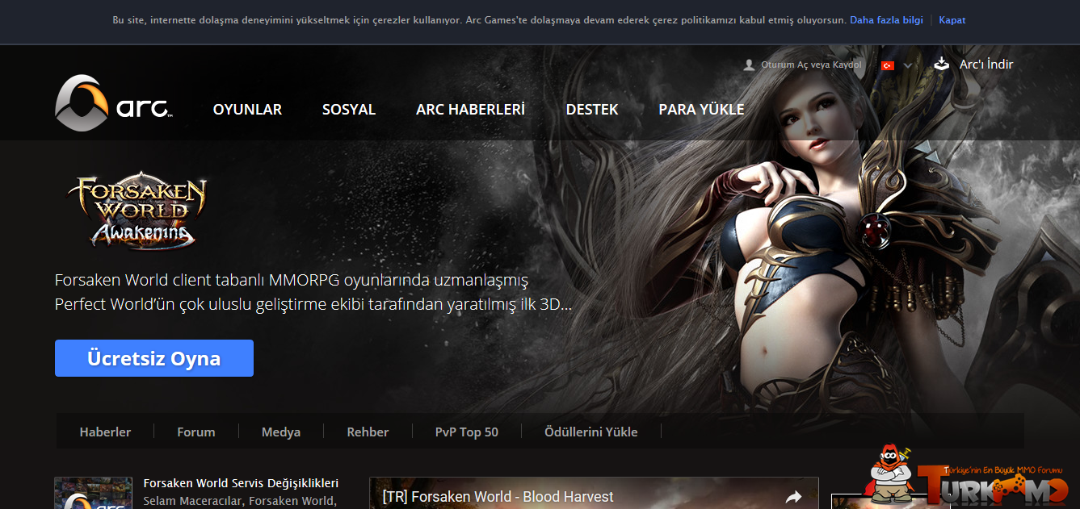
Task: Click the Ücretsiz Oyna button
Action: pos(154,358)
